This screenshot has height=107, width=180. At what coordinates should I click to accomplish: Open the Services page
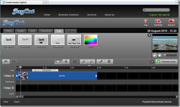click(x=91, y=15)
